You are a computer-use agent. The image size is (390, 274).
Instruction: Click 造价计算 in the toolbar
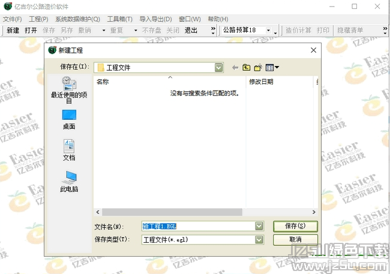298,31
